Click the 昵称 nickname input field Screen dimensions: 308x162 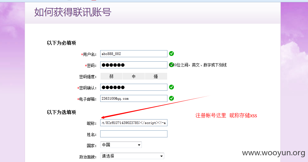coord(134,123)
